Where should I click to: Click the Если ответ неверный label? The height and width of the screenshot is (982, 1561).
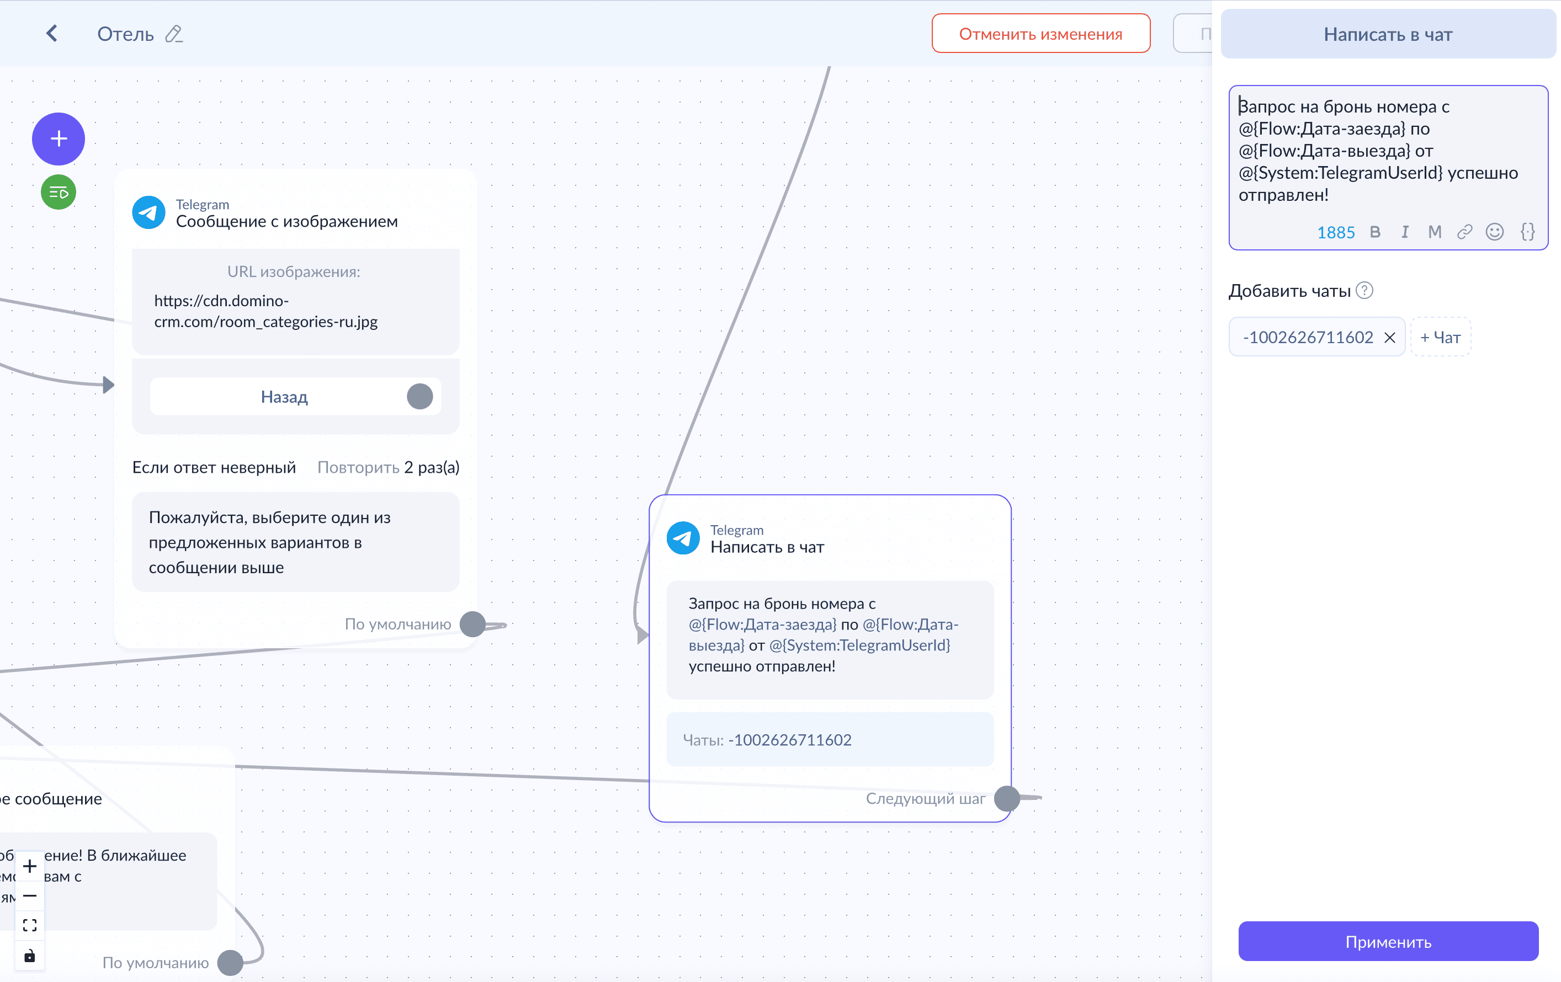pos(214,467)
